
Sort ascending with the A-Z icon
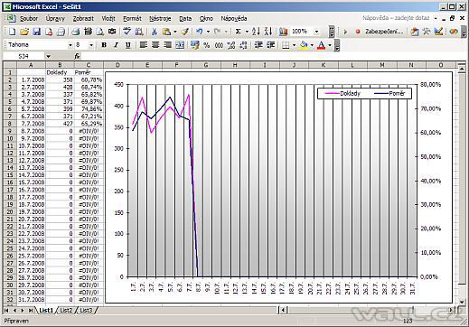(x=256, y=32)
